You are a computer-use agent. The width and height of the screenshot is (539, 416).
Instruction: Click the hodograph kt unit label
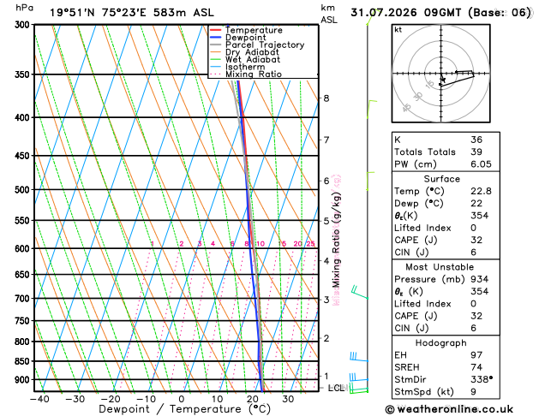coord(398,30)
